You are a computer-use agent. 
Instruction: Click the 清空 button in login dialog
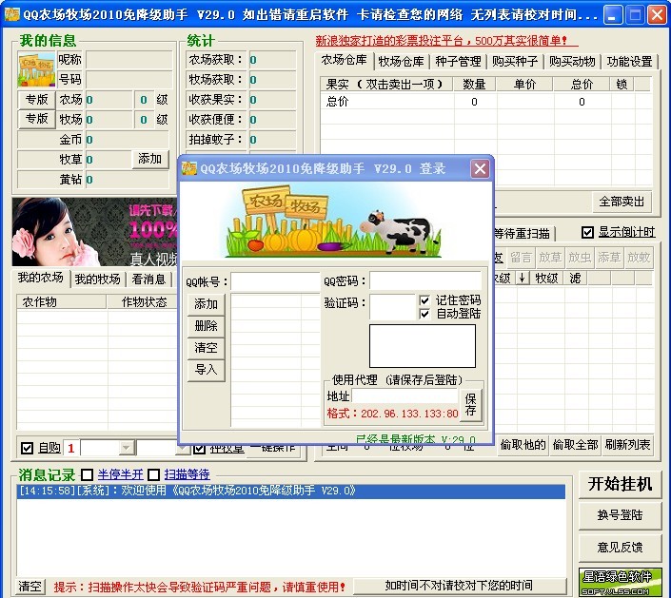point(206,348)
